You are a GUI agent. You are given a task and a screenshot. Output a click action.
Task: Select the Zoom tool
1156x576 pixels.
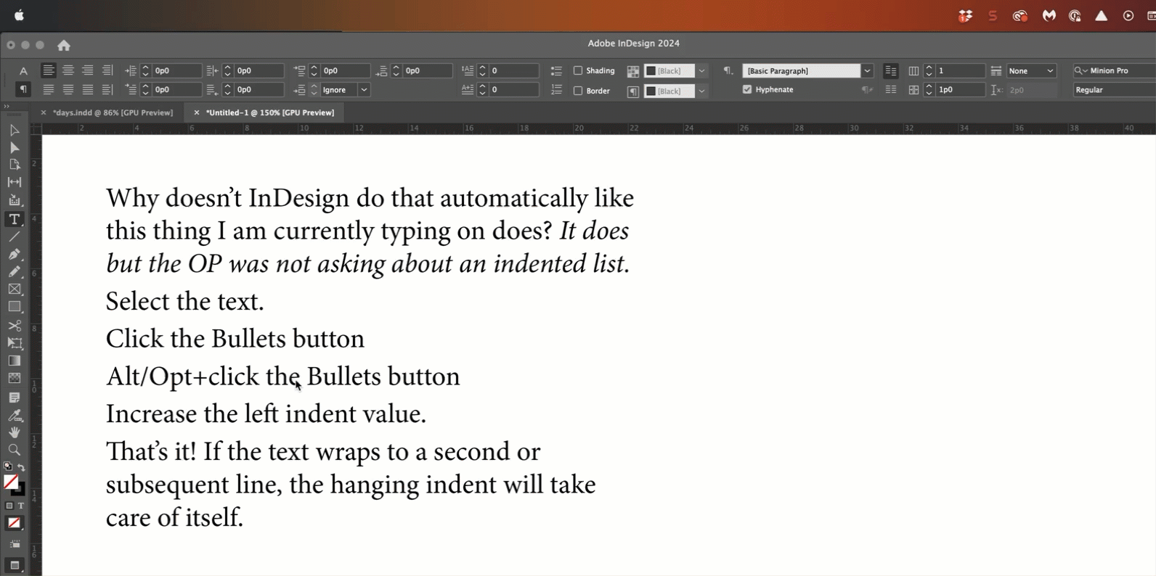tap(14, 450)
